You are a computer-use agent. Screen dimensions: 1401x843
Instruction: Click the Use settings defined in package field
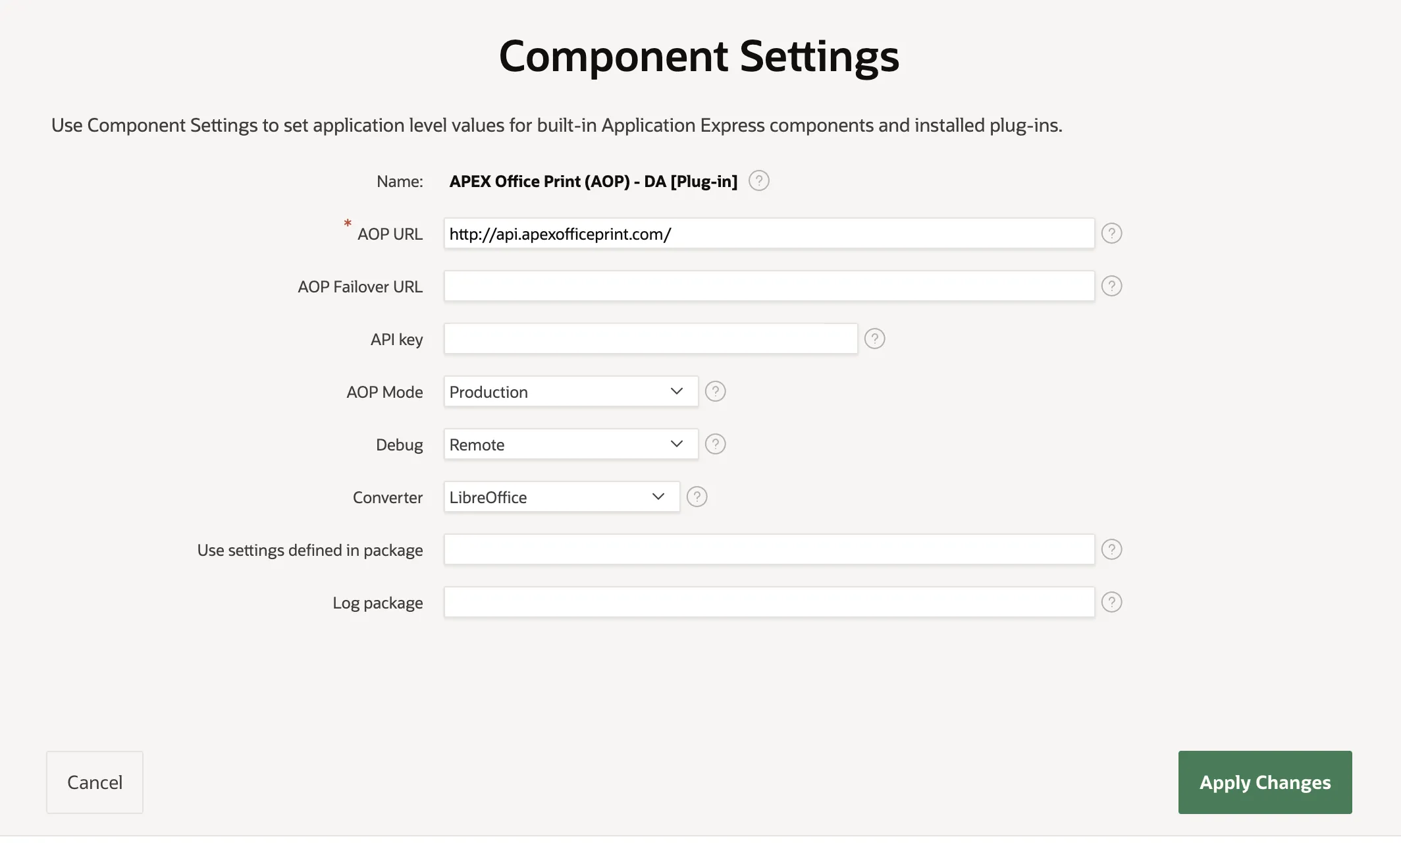[x=769, y=549]
